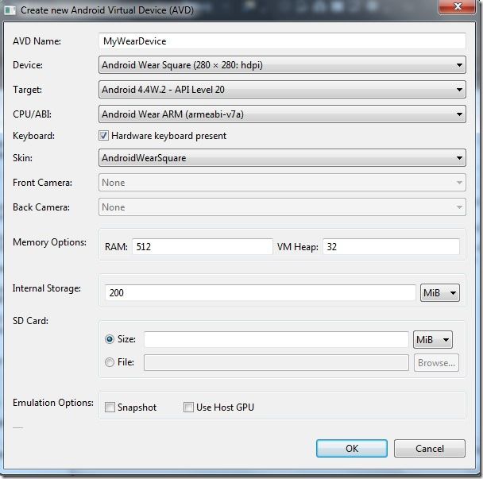Close the Create new AVD dialog

coord(457,6)
